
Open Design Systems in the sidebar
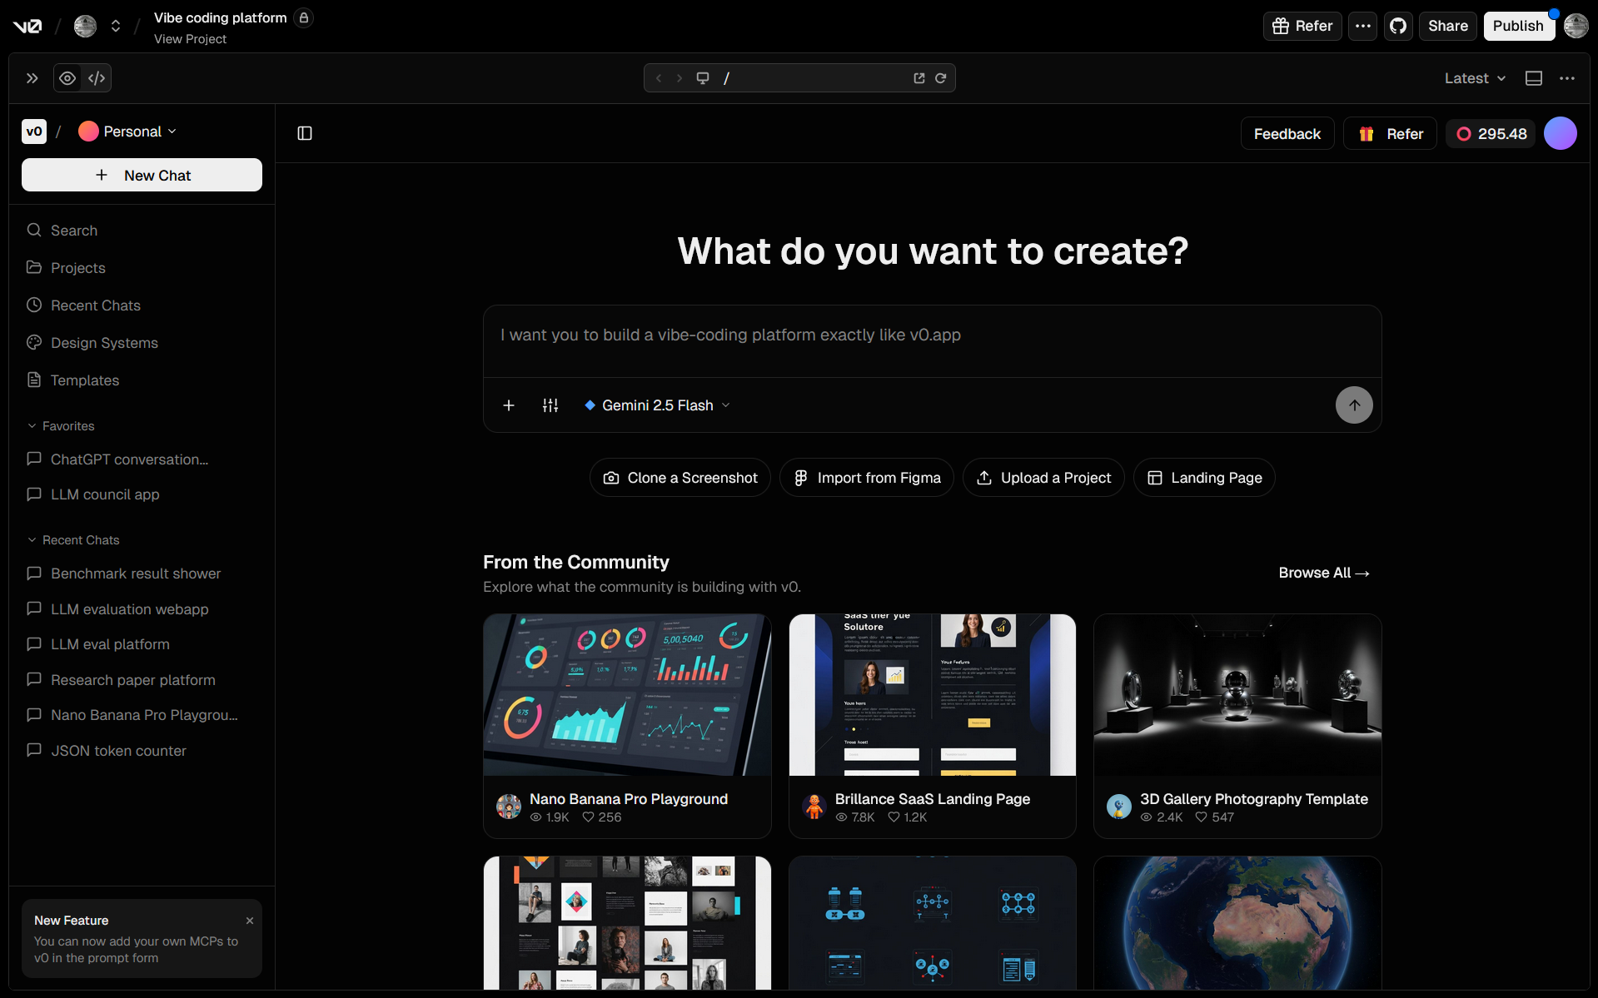(104, 343)
